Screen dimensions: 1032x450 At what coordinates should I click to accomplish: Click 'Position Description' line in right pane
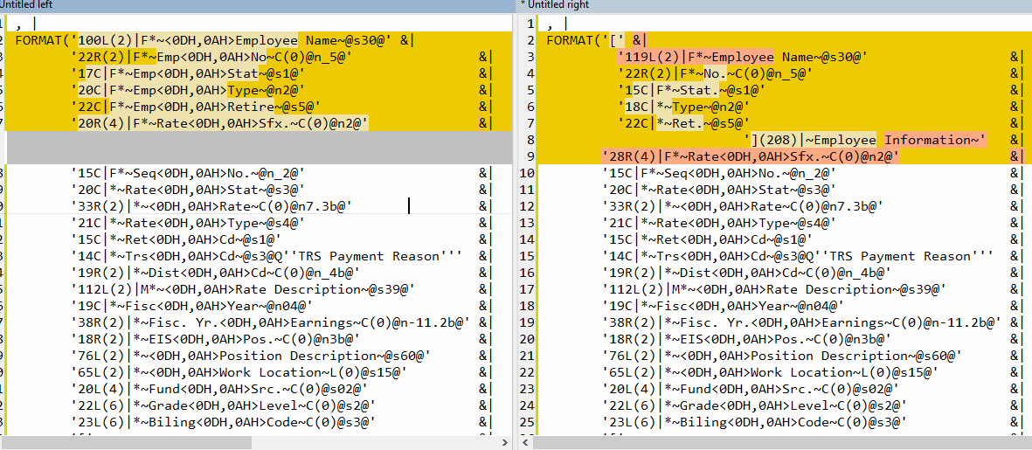(786, 356)
